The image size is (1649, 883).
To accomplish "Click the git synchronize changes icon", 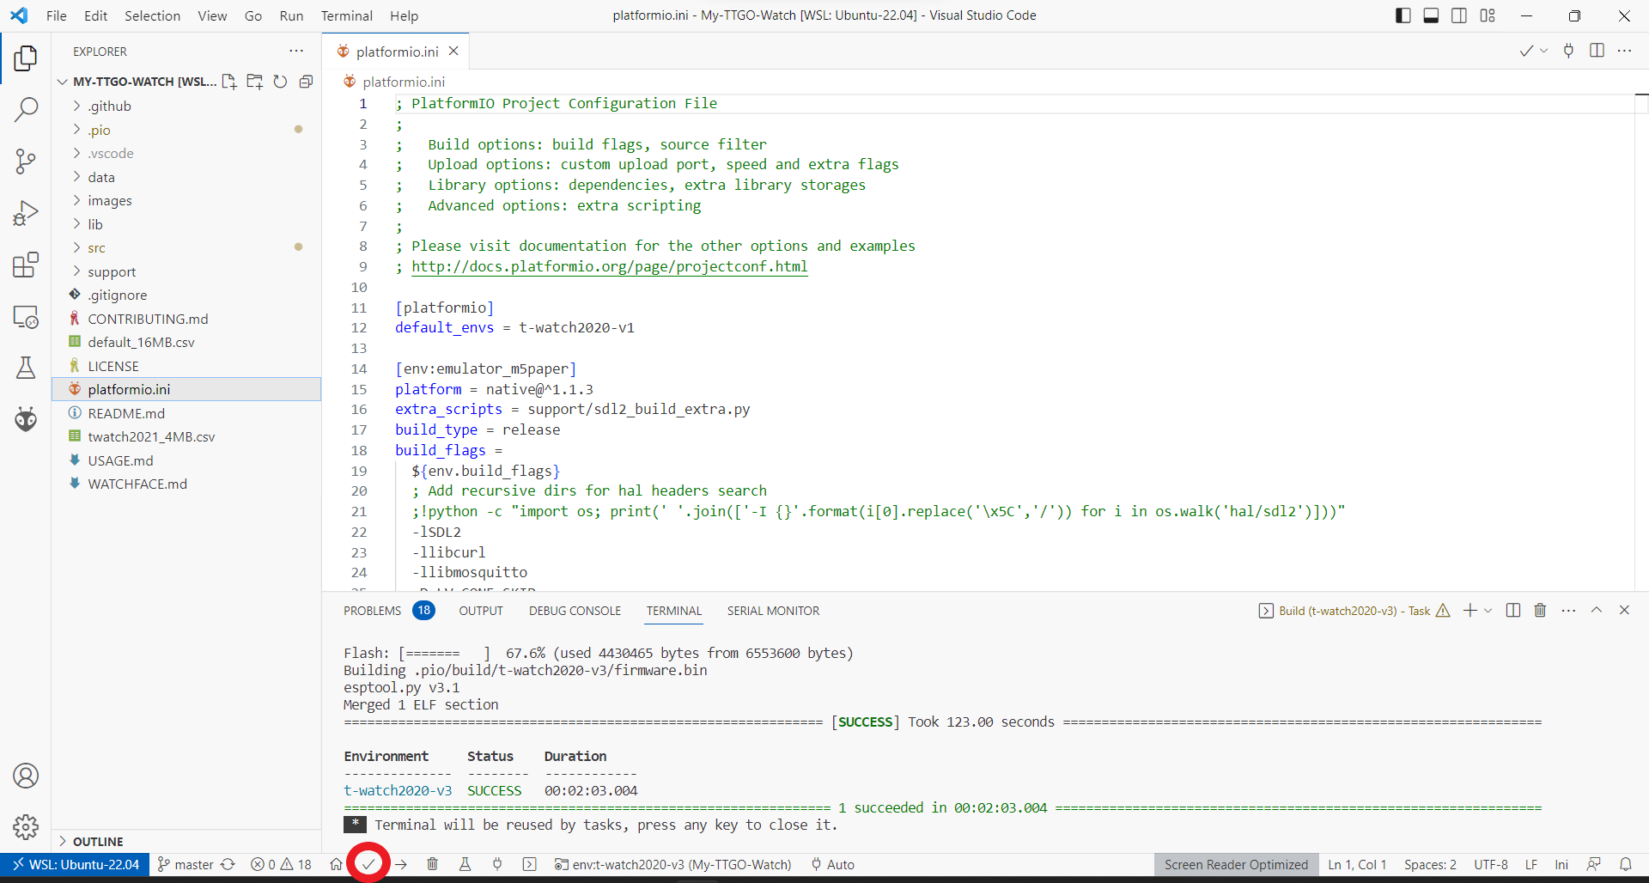I will coord(228,864).
